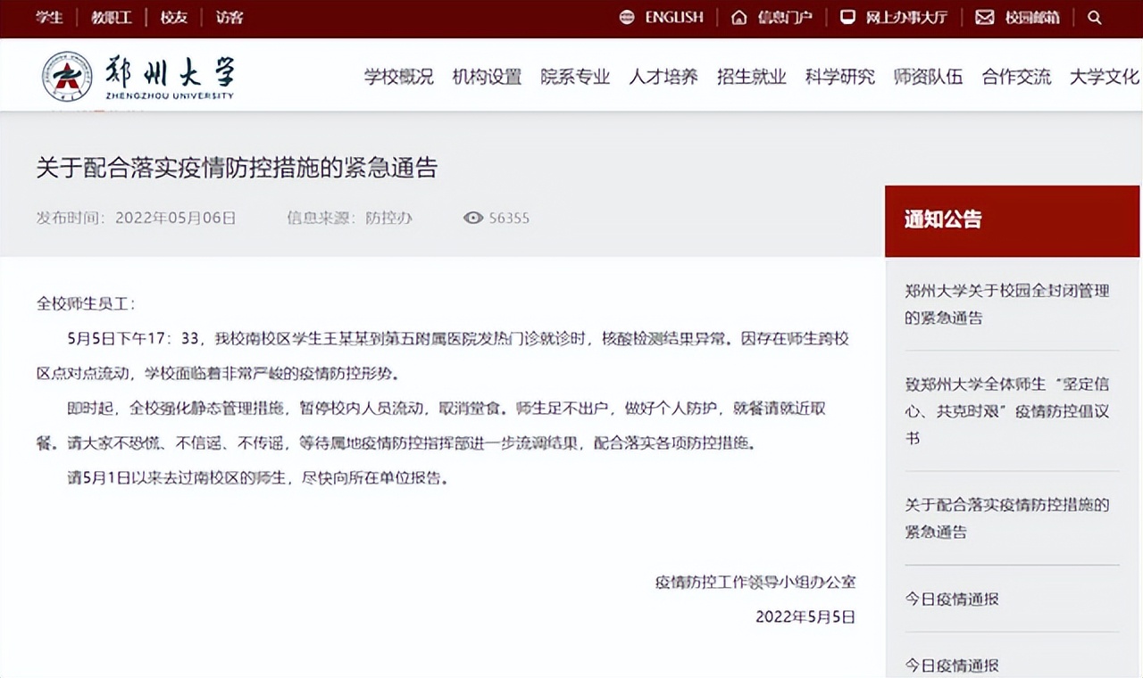Click the globe icon beside ENGLISH
The height and width of the screenshot is (678, 1143).
[x=625, y=17]
